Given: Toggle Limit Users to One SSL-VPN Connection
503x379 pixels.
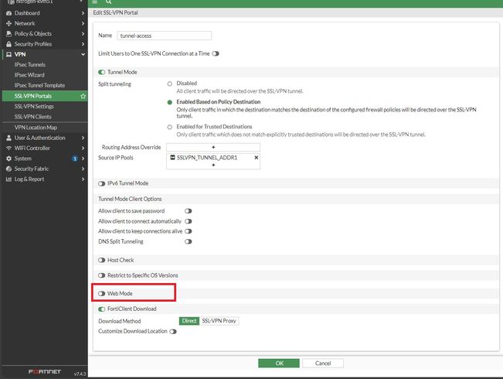Looking at the screenshot, I should [x=216, y=53].
